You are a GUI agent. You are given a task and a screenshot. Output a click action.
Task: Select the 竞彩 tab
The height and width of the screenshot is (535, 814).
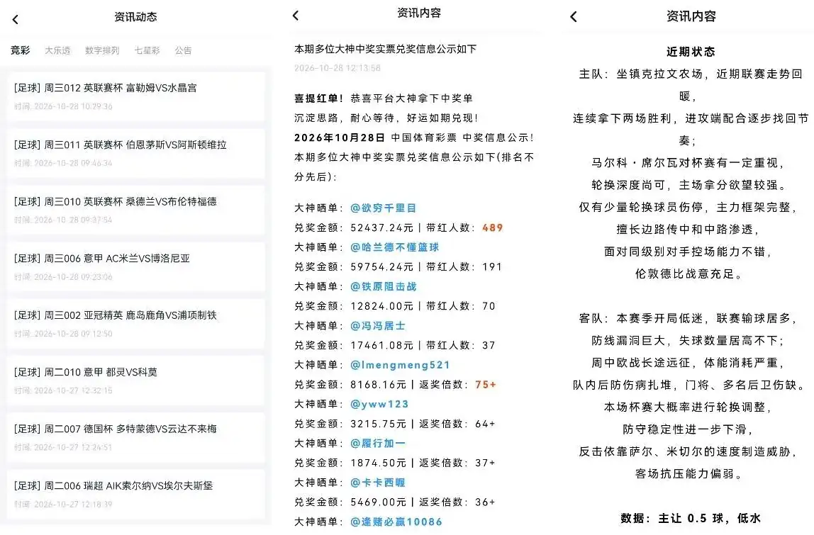(x=21, y=50)
